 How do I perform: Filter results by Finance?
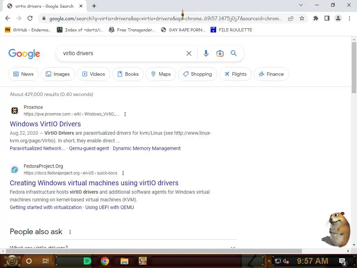coord(271,74)
